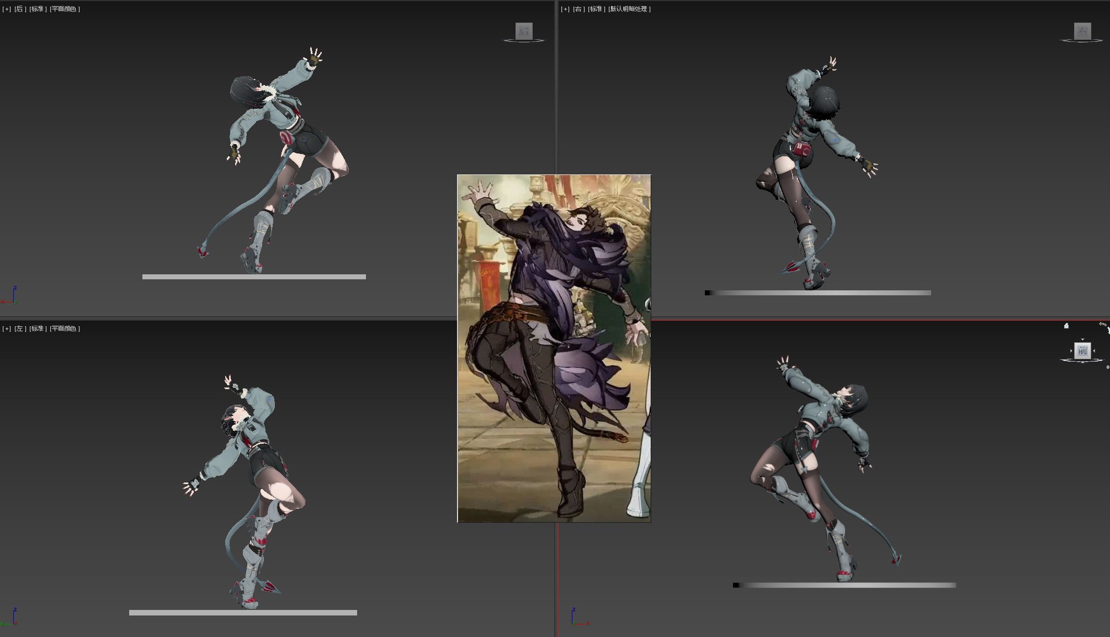The image size is (1110, 637).
Task: Open ViewCube context menu small round button
Action: click(x=1108, y=367)
